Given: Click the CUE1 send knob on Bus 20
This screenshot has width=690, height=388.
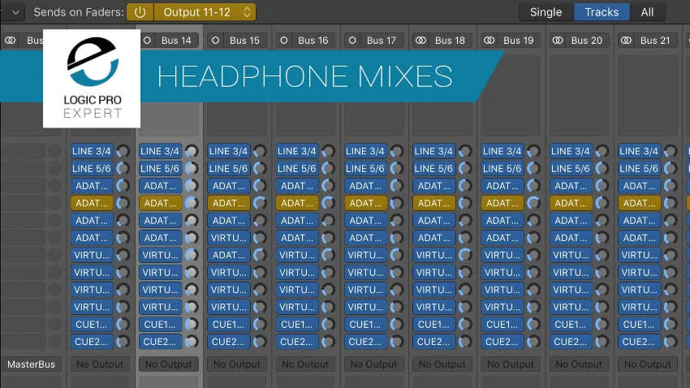Looking at the screenshot, I should [x=602, y=325].
